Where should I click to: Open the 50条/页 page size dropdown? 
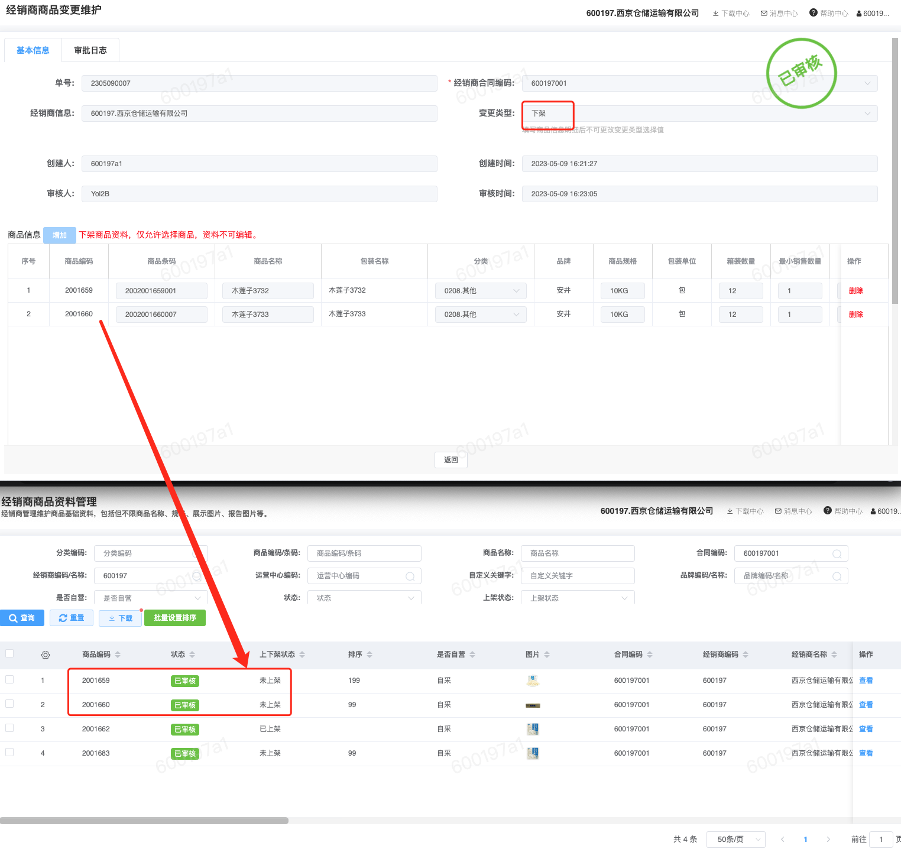pos(735,840)
